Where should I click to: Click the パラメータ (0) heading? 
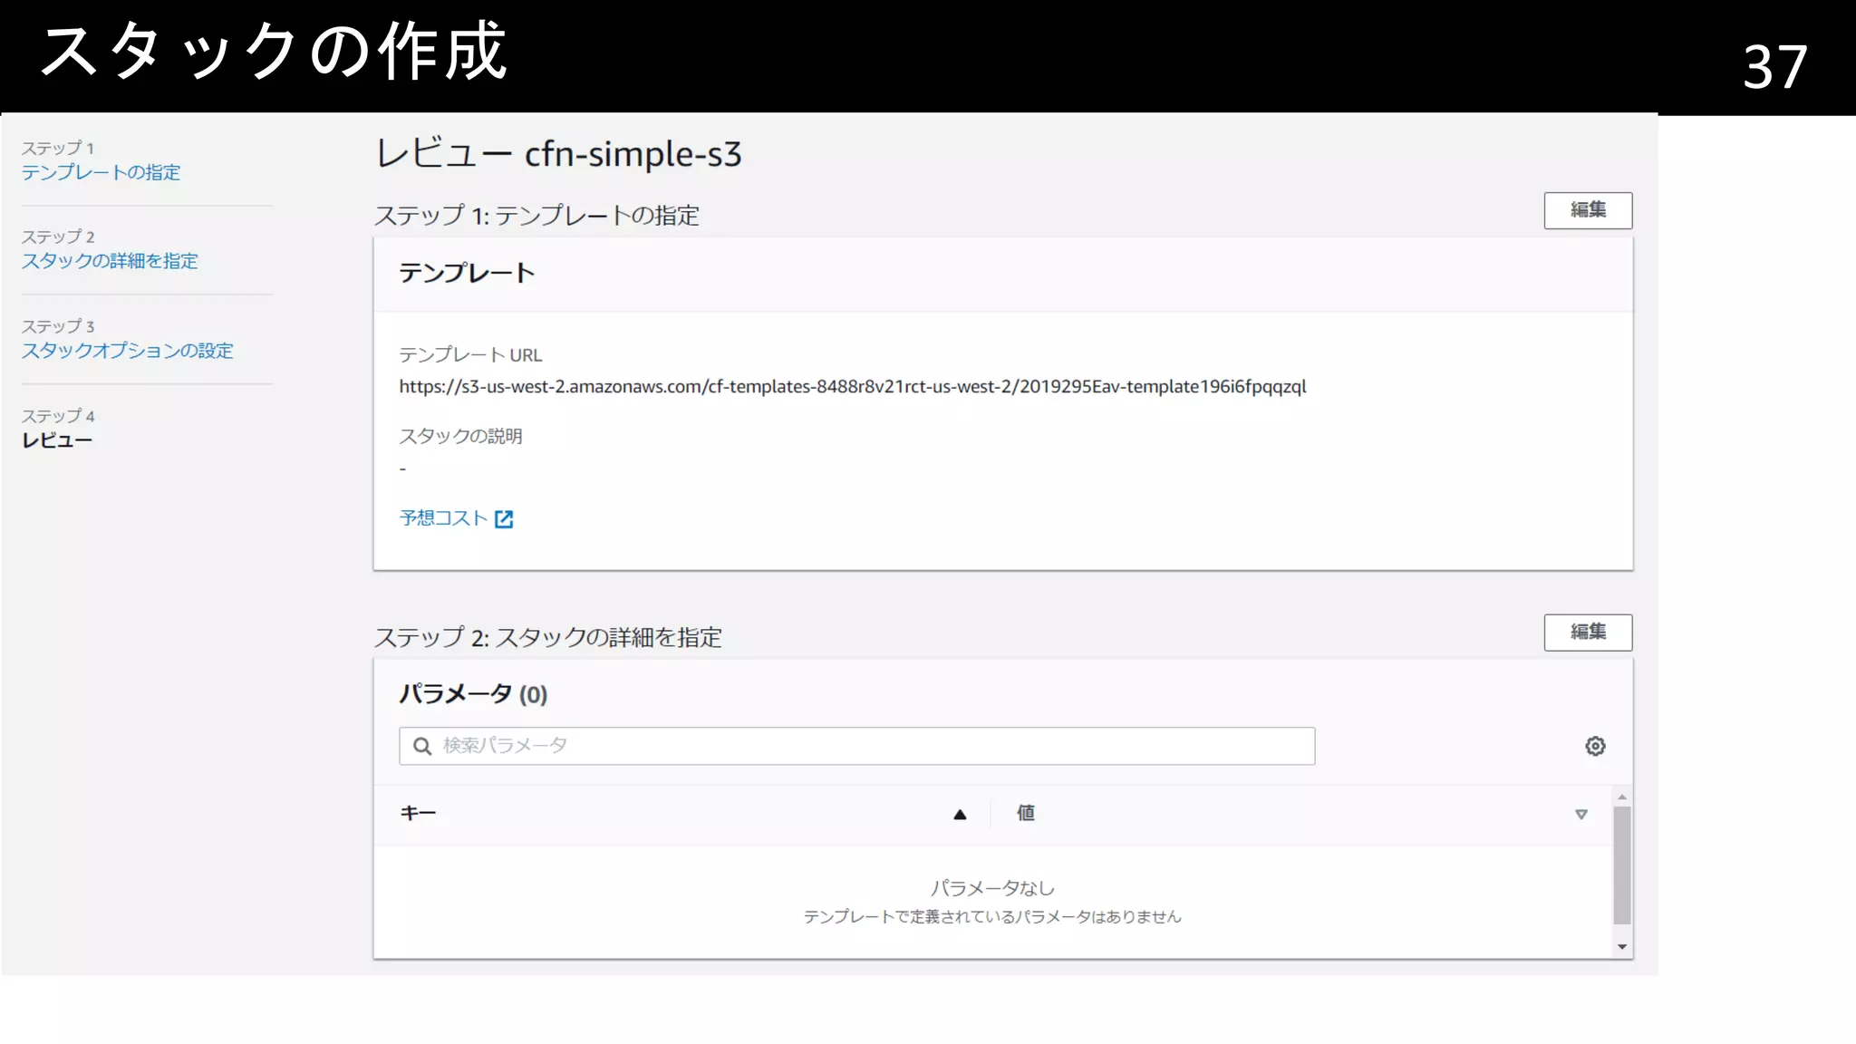473,694
